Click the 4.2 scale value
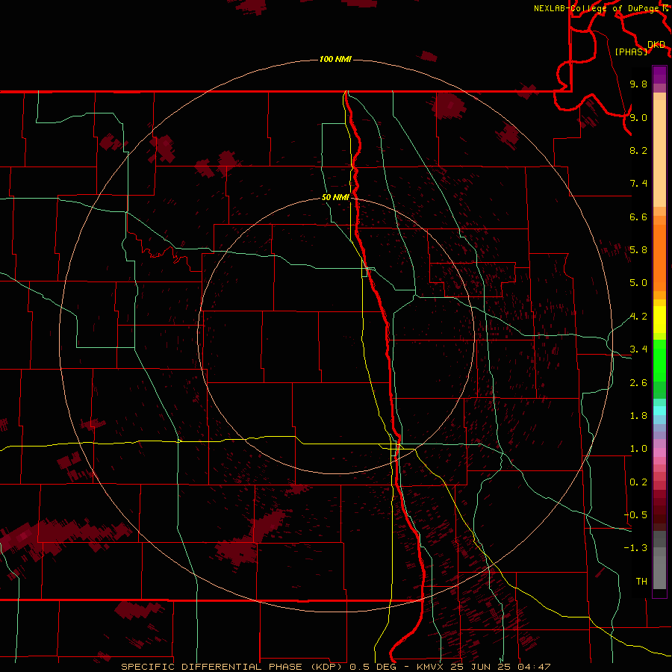The height and width of the screenshot is (672, 672). (x=638, y=317)
